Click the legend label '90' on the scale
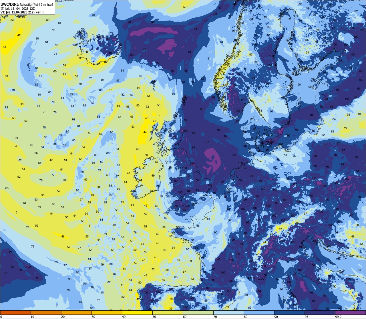This screenshot has height=319, width=366. click(x=276, y=317)
